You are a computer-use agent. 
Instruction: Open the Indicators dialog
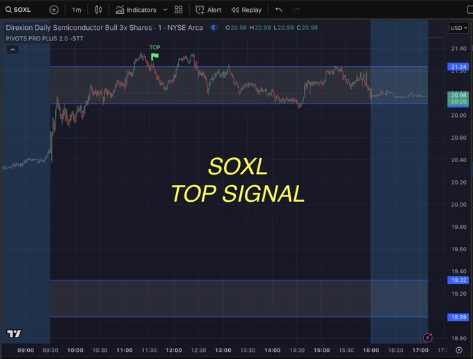pos(136,10)
